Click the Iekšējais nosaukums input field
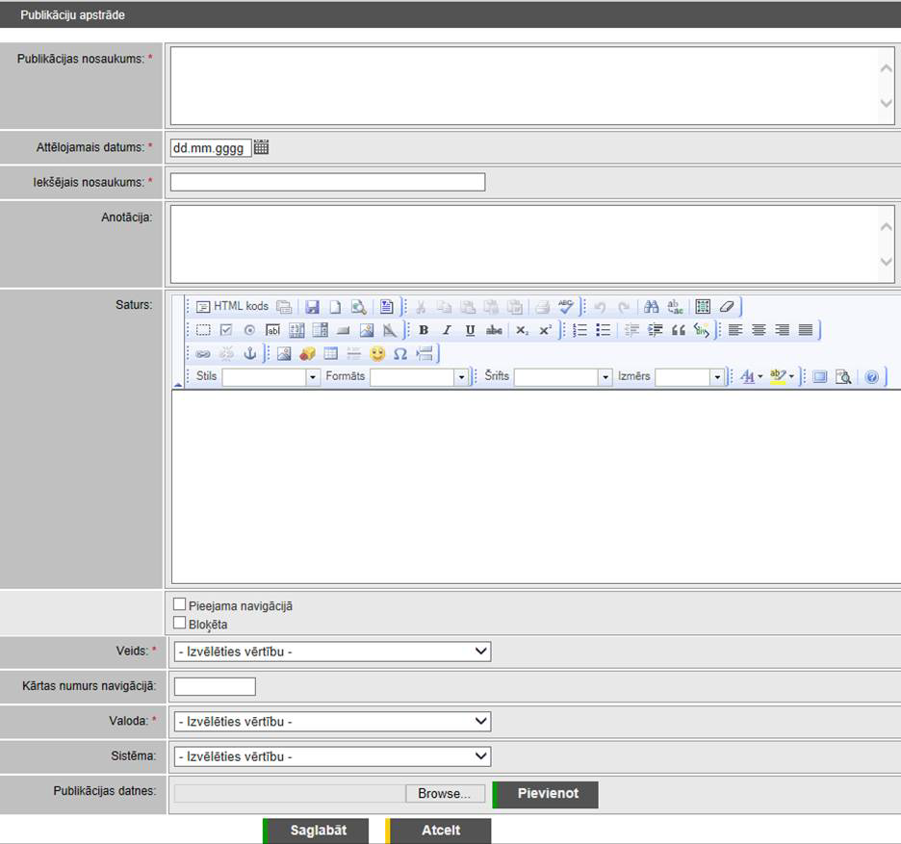This screenshot has width=901, height=844. point(327,182)
